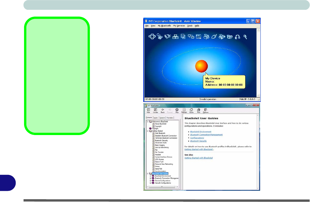This screenshot has width=310, height=202.
Task: Open the Bluetooth Connection Management link
Action: pyautogui.click(x=206, y=135)
